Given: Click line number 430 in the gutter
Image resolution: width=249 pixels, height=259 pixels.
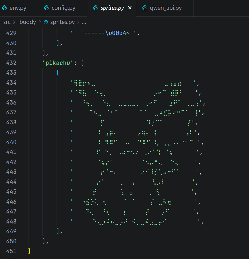Looking at the screenshot, I should pyautogui.click(x=11, y=43).
